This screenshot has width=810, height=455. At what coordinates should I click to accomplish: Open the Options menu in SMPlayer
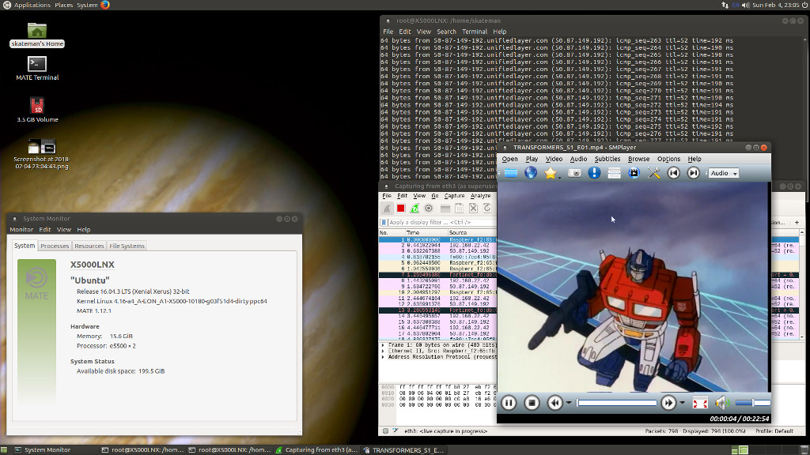point(668,159)
